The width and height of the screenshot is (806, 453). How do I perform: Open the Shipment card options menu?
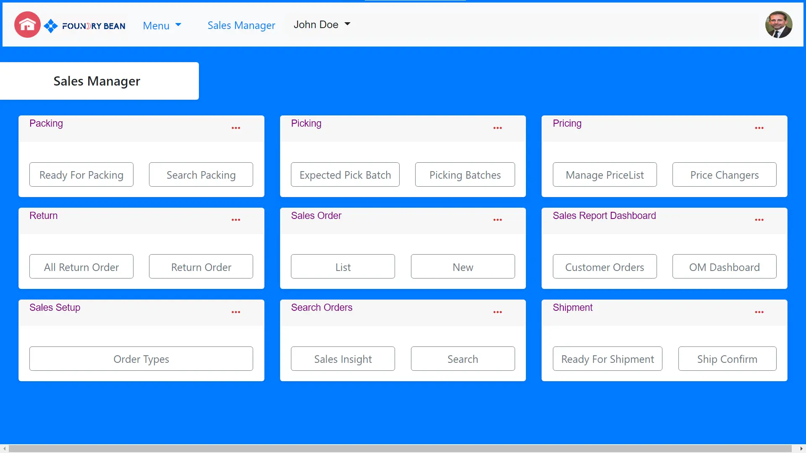click(759, 312)
